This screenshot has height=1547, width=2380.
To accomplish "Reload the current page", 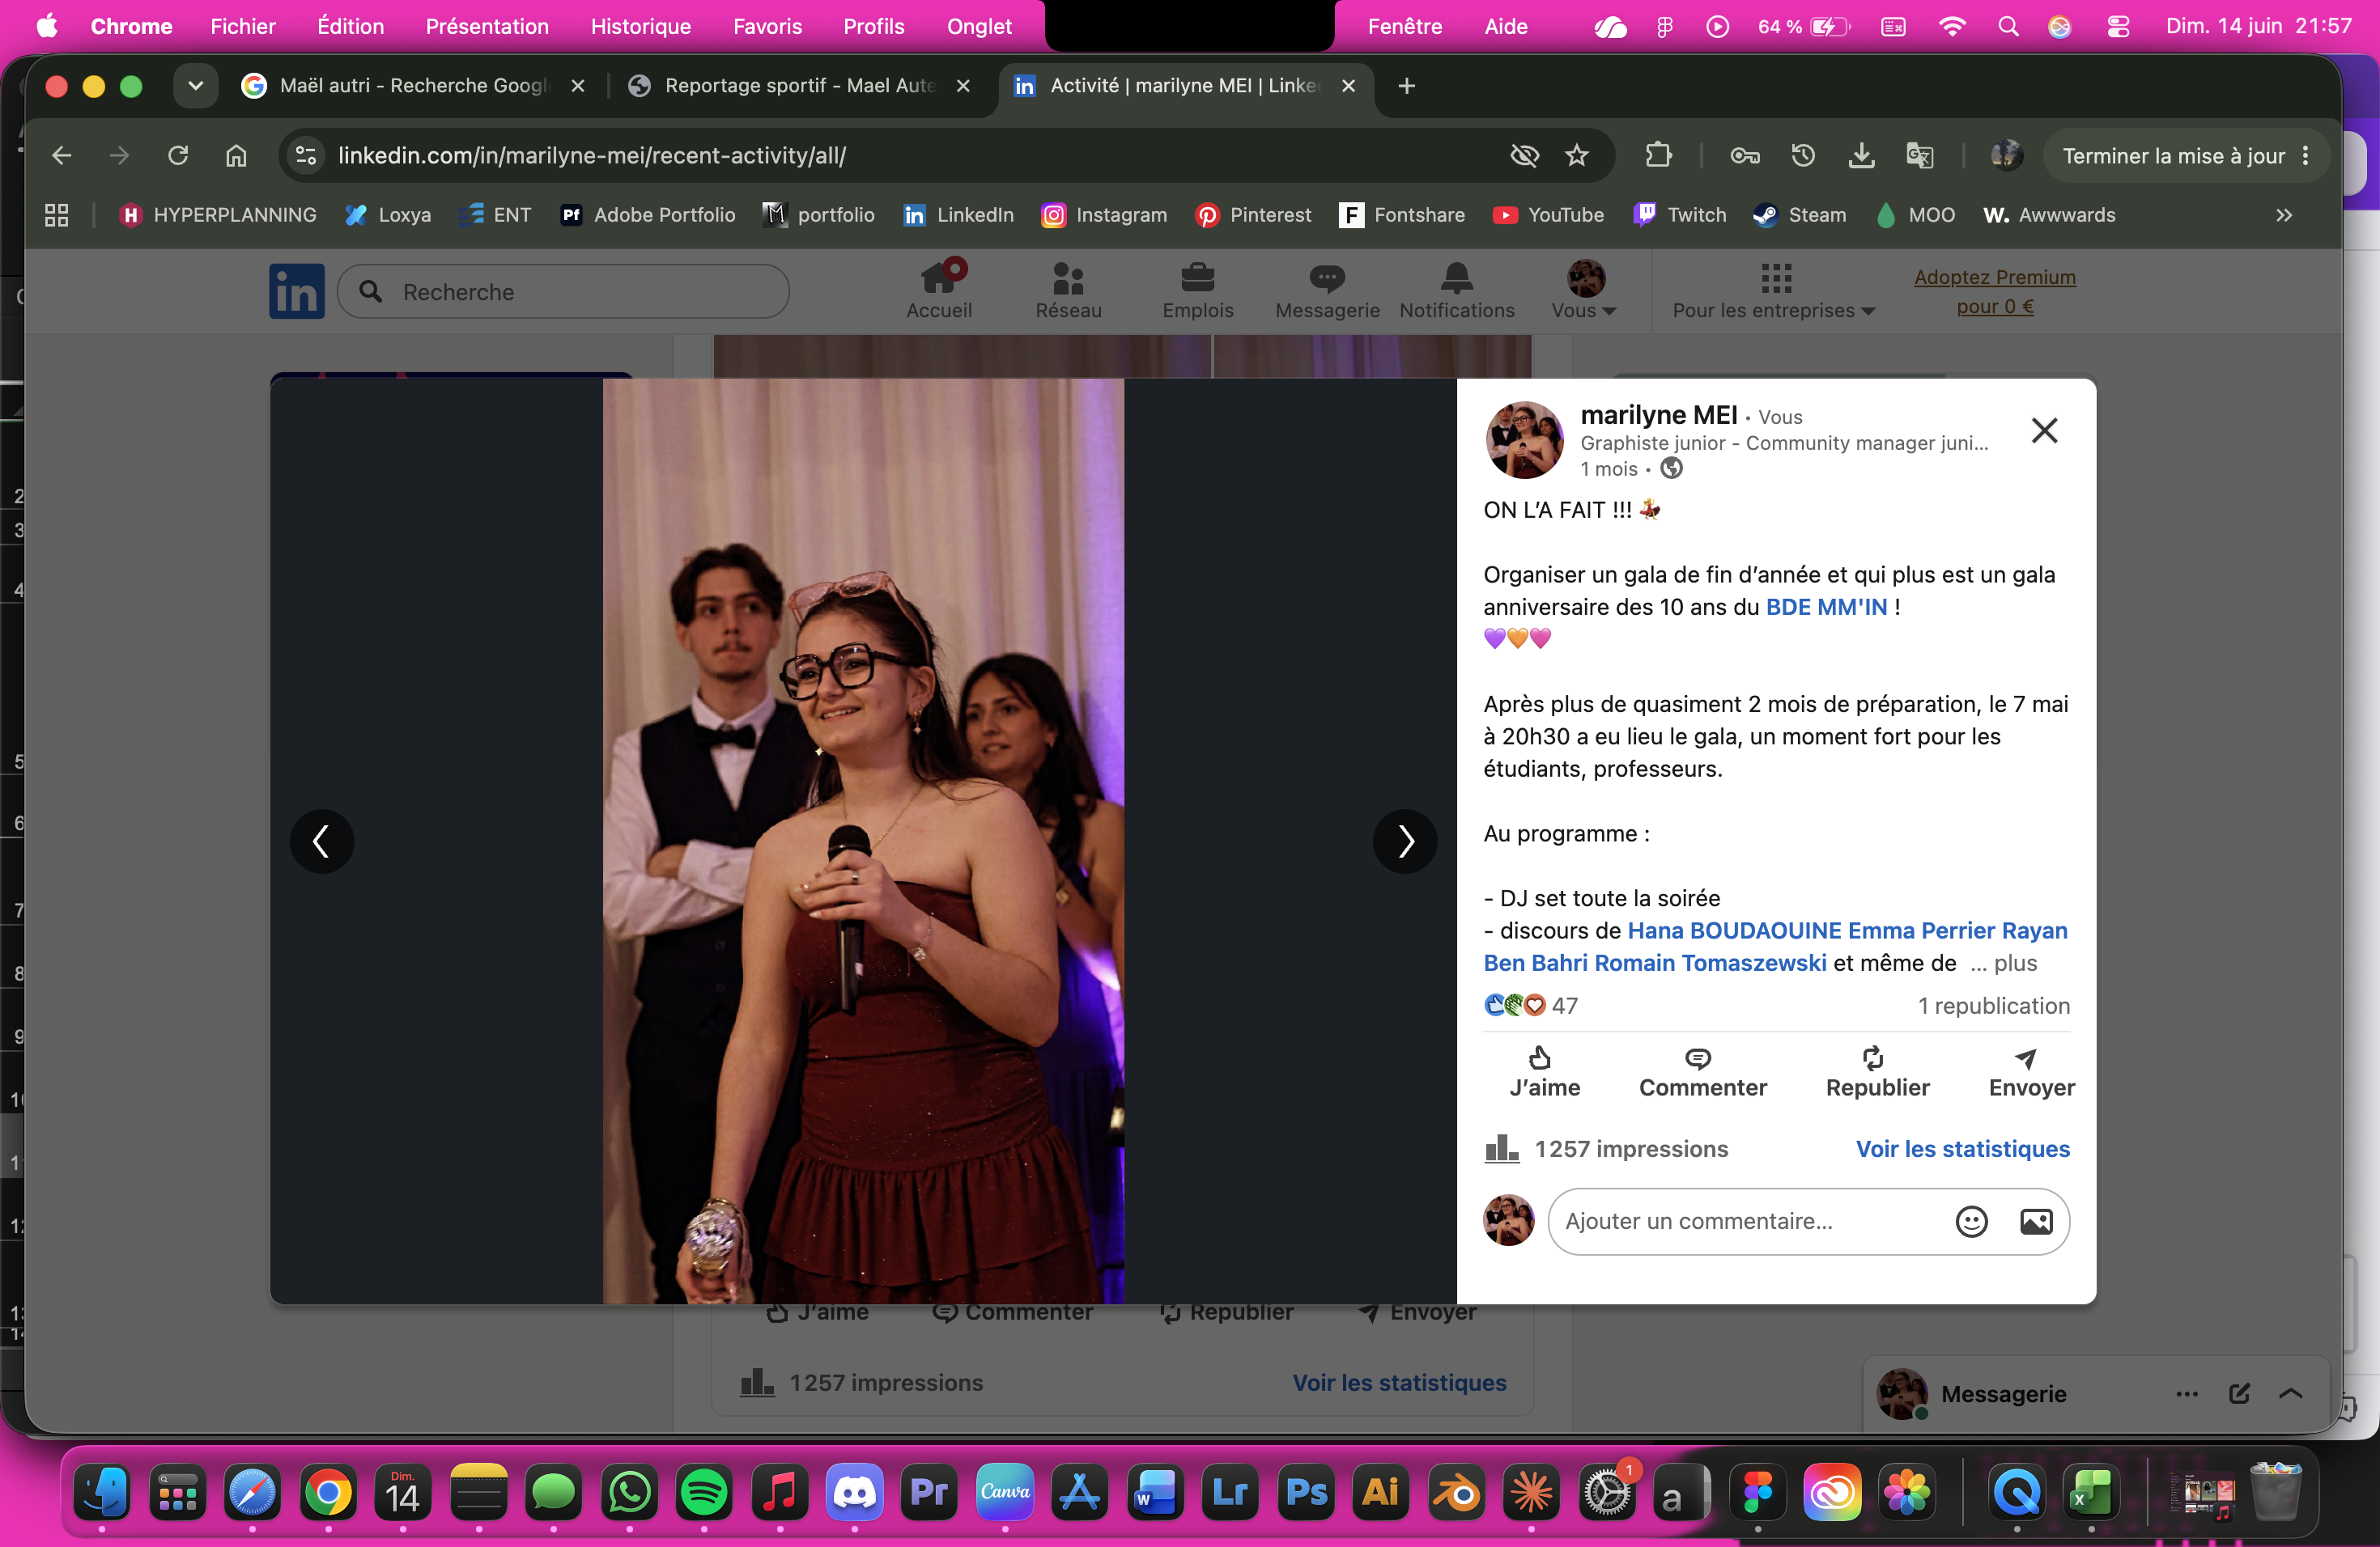I will pos(178,156).
